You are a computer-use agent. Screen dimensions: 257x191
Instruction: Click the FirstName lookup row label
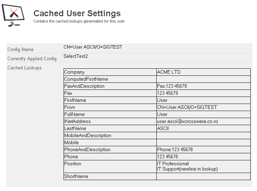click(75, 100)
